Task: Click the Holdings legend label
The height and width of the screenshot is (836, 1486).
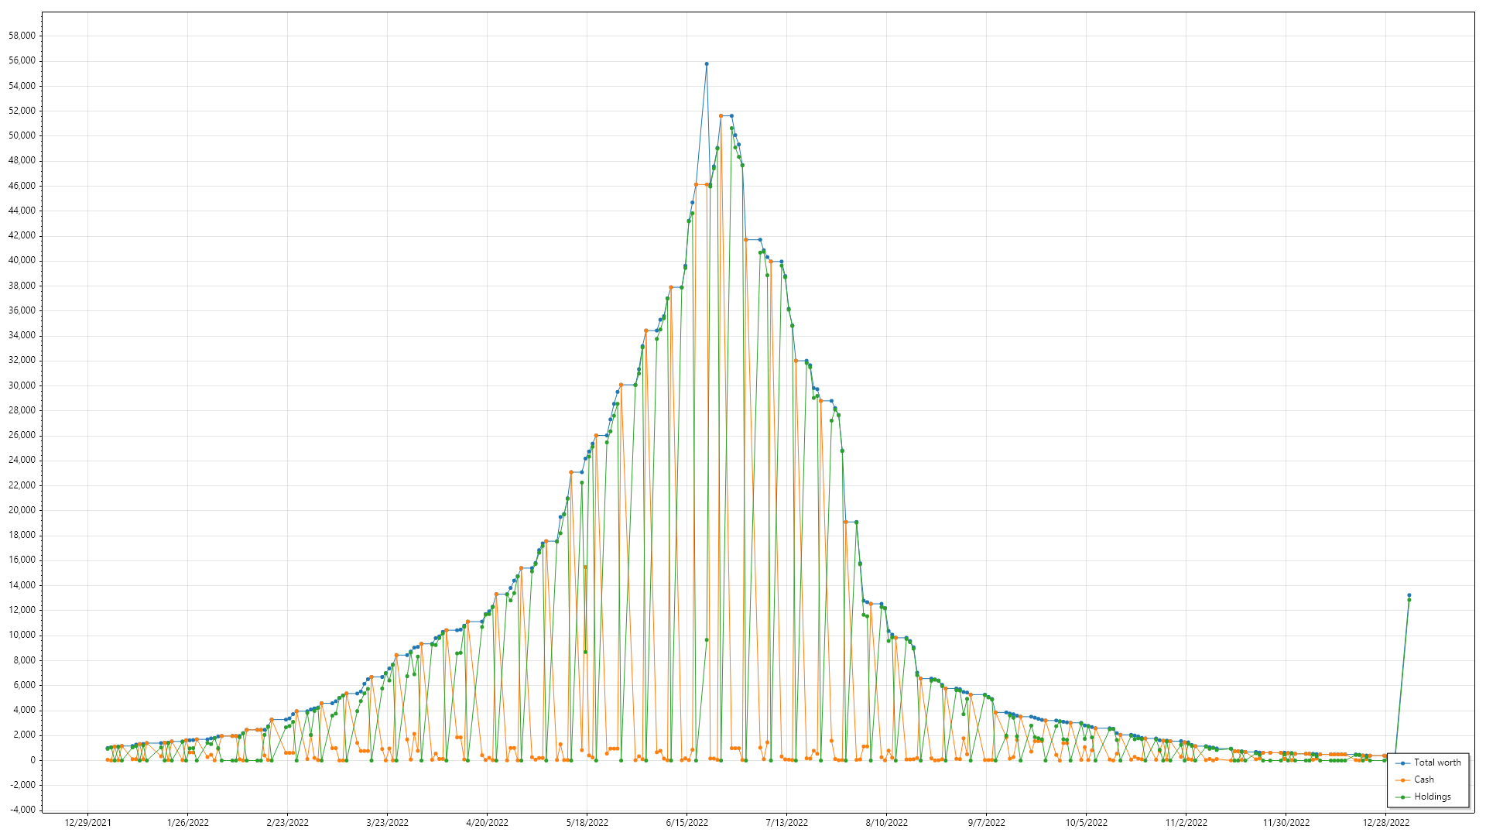Action: (x=1432, y=797)
